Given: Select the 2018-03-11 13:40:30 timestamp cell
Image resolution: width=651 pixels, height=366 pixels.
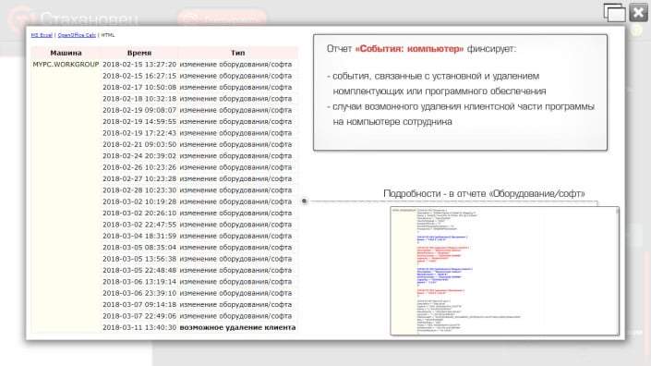Looking at the screenshot, I should point(139,327).
